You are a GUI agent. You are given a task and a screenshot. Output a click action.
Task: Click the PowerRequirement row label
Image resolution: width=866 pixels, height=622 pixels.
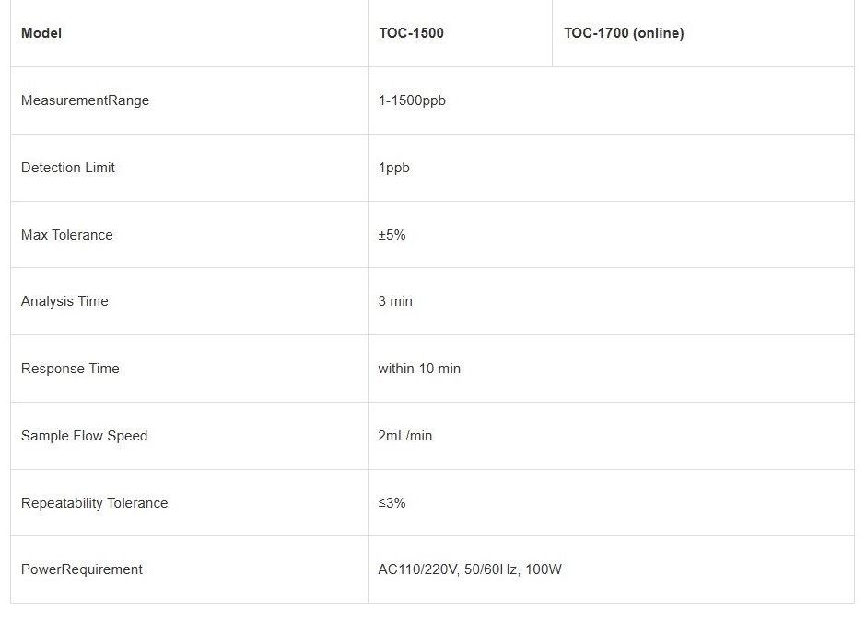pos(82,569)
